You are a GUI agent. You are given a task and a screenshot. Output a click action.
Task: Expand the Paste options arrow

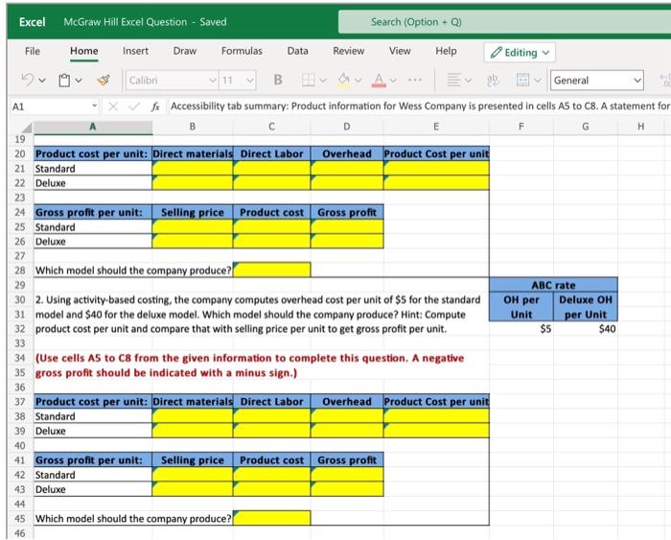point(79,80)
